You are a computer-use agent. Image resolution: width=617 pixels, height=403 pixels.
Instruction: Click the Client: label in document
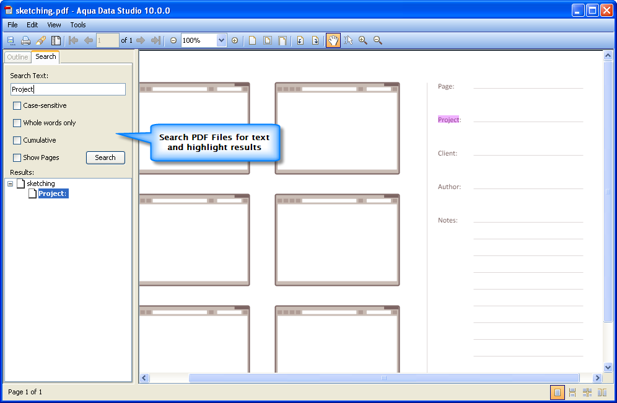pyautogui.click(x=447, y=153)
